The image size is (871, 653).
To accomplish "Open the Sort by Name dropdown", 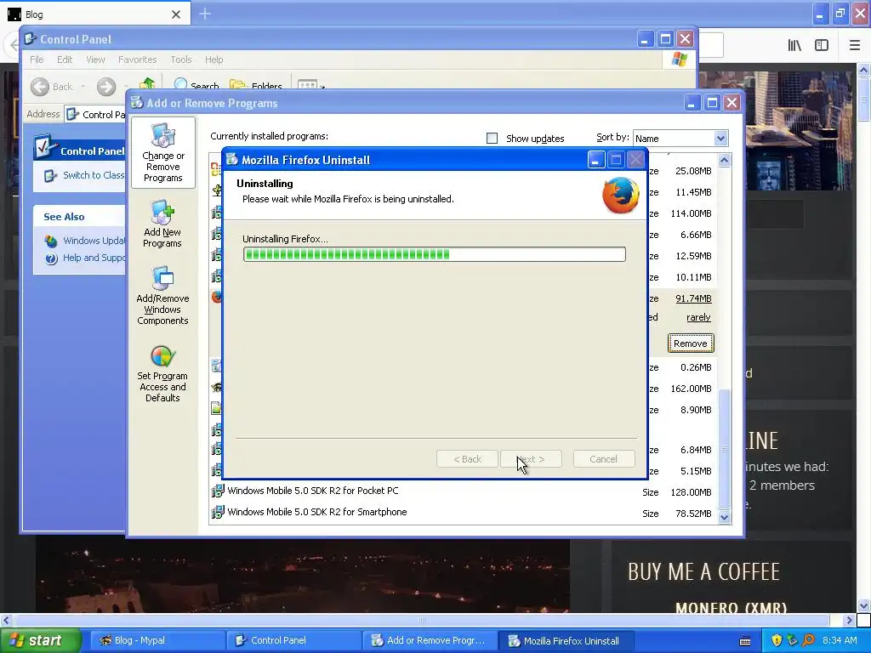I will click(x=720, y=139).
